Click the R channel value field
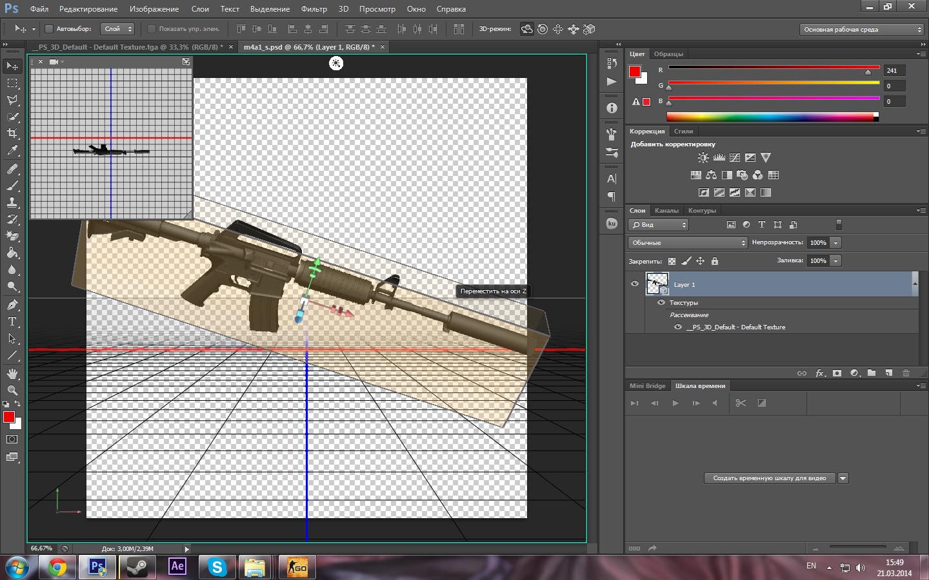This screenshot has height=580, width=929. [x=895, y=70]
